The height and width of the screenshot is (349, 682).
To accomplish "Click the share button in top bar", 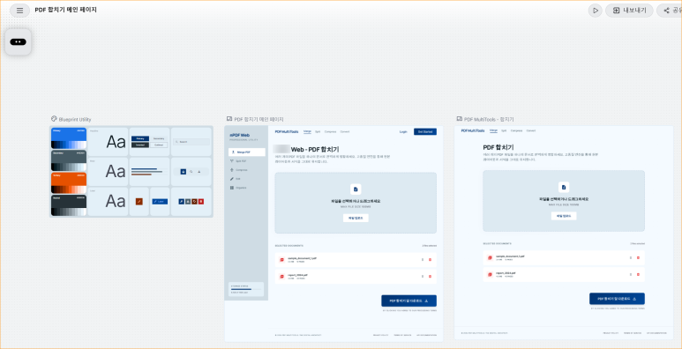I will (670, 11).
